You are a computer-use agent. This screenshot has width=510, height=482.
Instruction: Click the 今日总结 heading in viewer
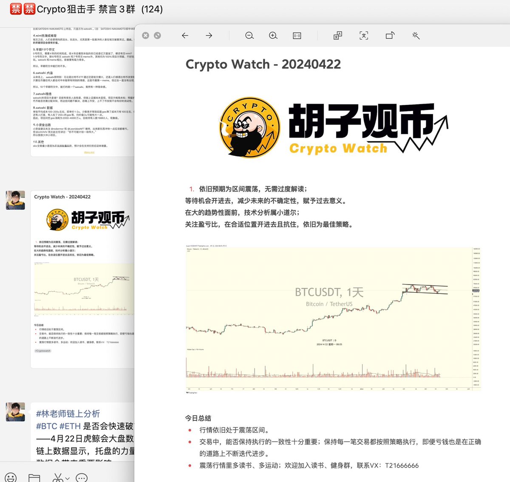198,418
